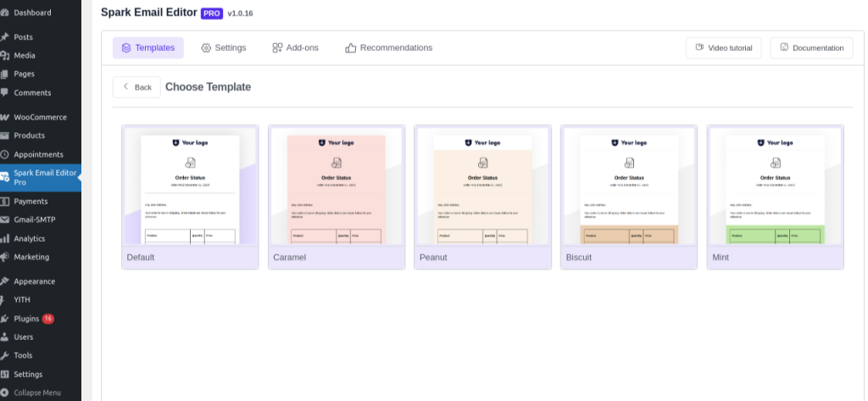Click the Recommendations thumbs-up icon
Image resolution: width=868 pixels, height=401 pixels.
click(x=350, y=48)
